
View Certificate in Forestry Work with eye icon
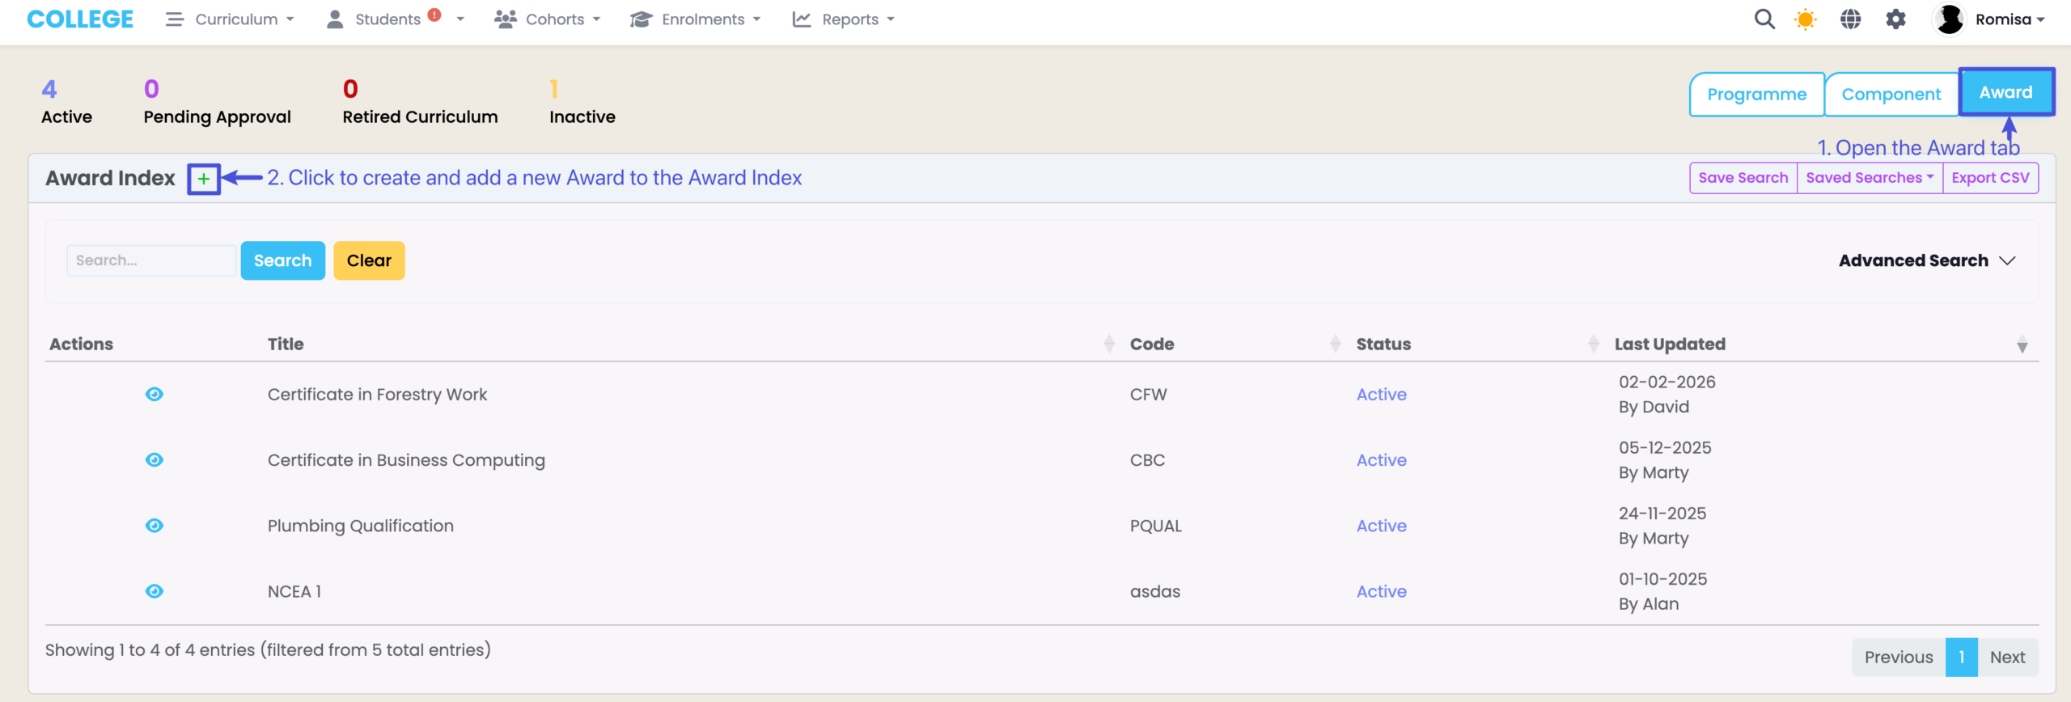[154, 395]
